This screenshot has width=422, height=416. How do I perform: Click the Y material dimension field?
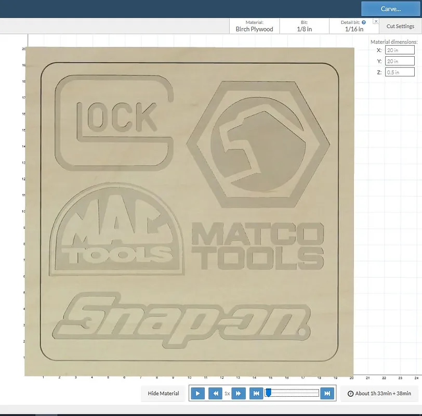point(400,61)
